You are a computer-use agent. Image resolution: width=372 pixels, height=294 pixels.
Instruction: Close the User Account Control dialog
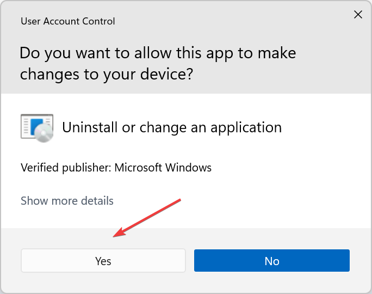(x=358, y=15)
